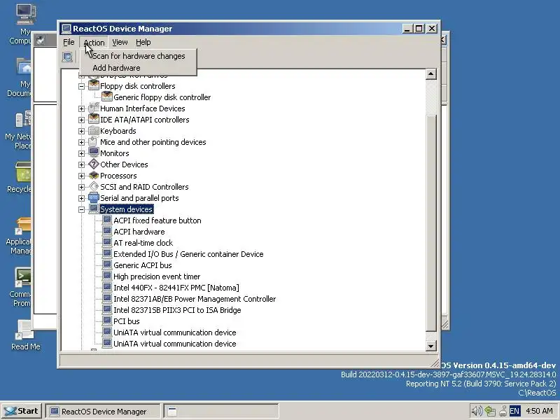The width and height of the screenshot is (560, 420).
Task: Select Generic ACPI bus entry
Action: [x=143, y=265]
